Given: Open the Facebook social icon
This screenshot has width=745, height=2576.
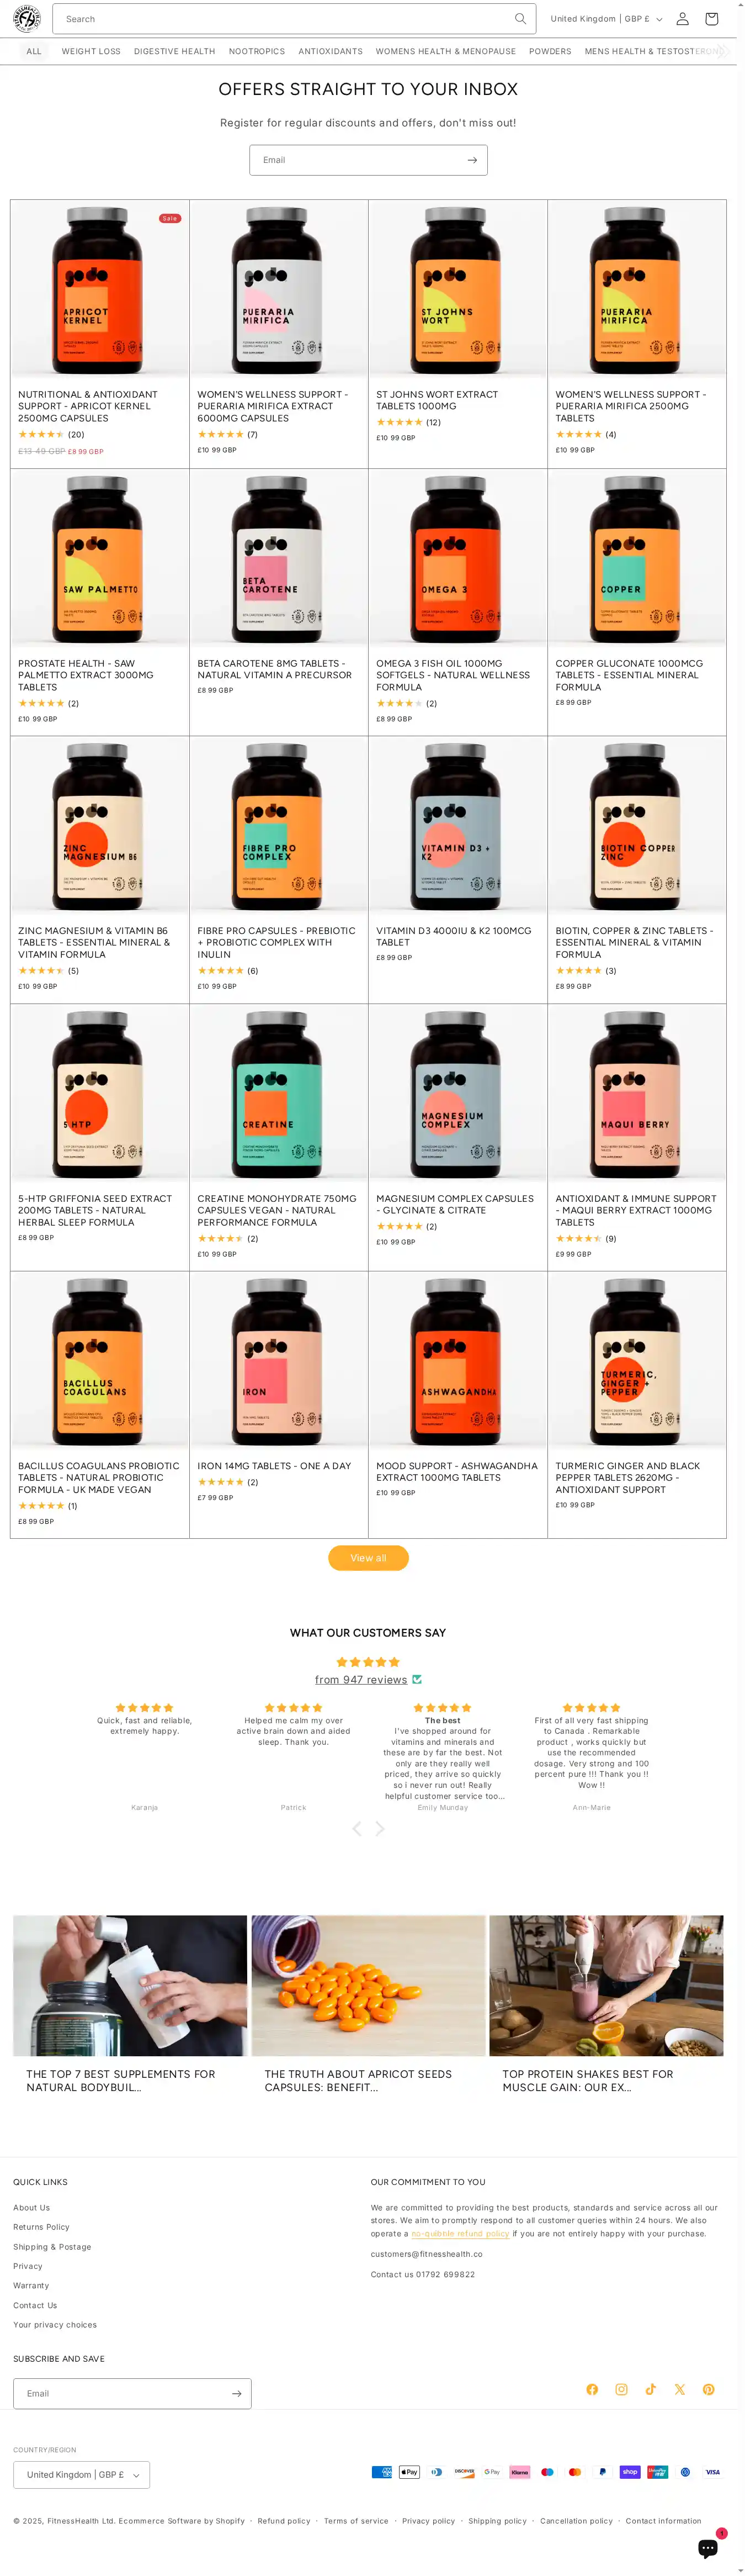Looking at the screenshot, I should point(592,2389).
